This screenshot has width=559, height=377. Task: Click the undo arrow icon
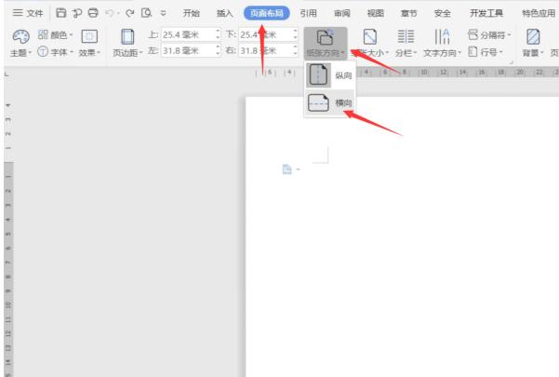pos(110,14)
